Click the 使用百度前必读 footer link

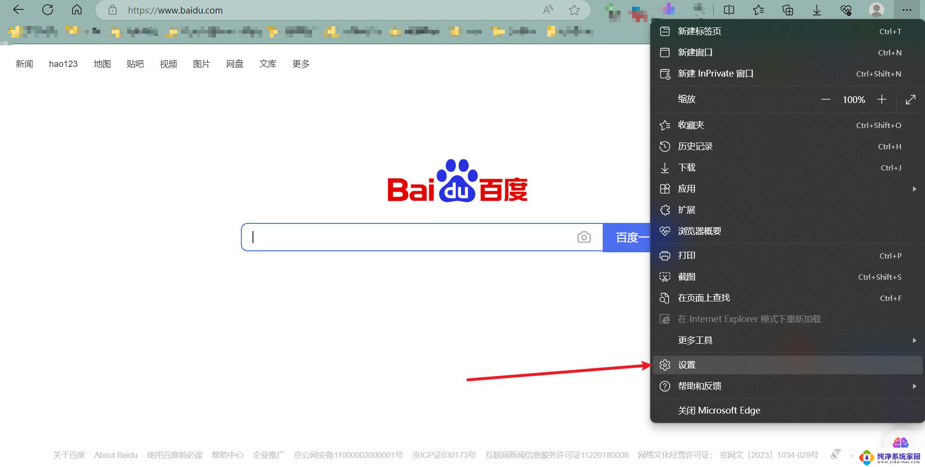pos(175,455)
